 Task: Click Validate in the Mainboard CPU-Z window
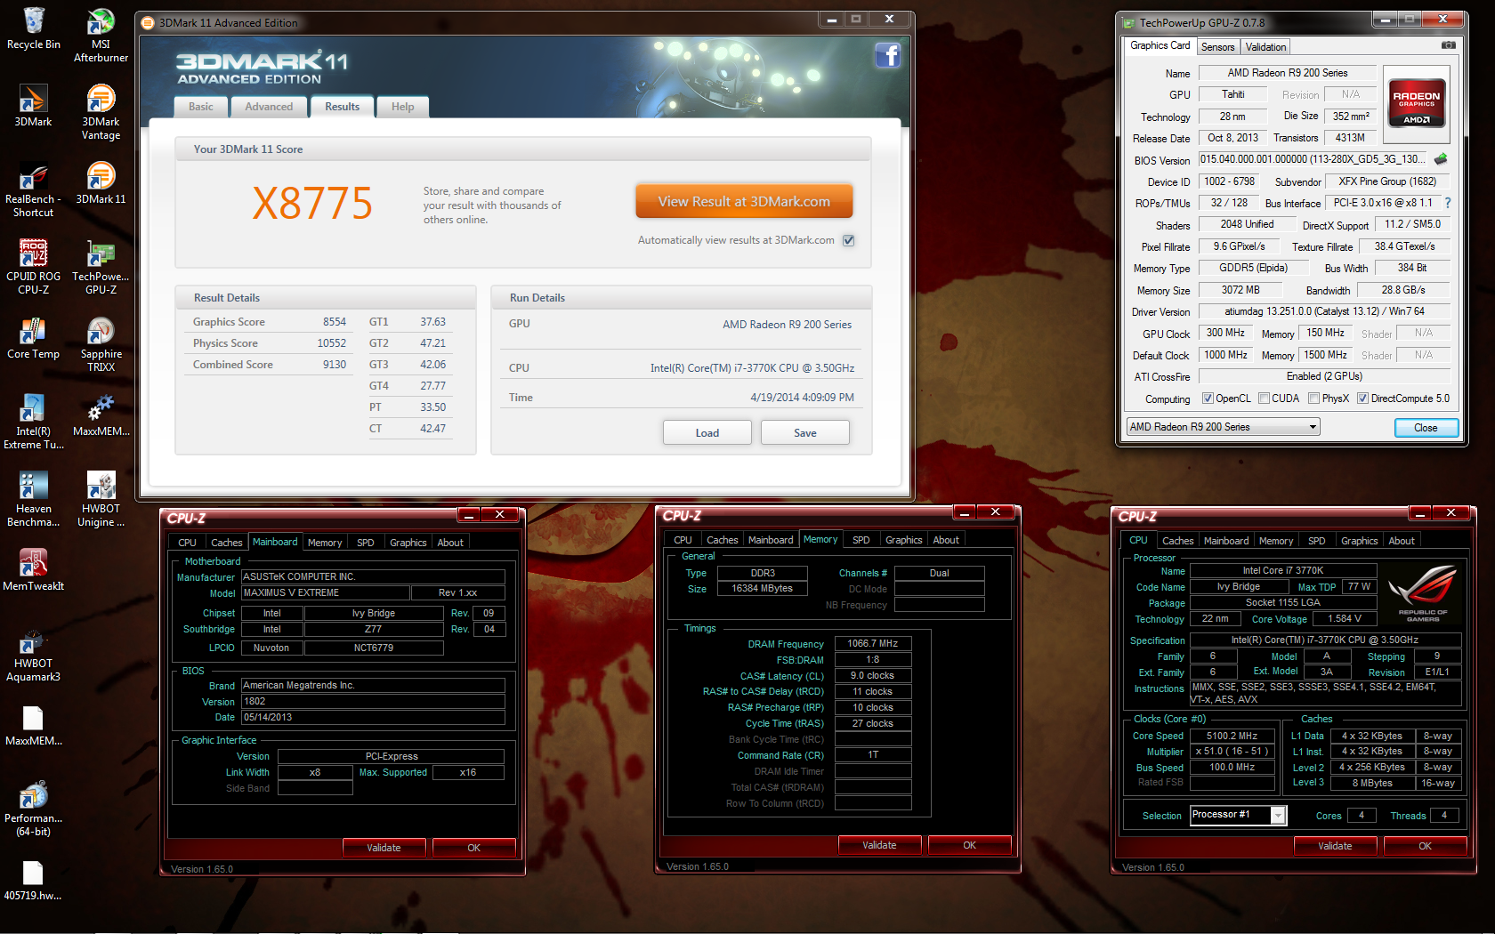pos(384,848)
